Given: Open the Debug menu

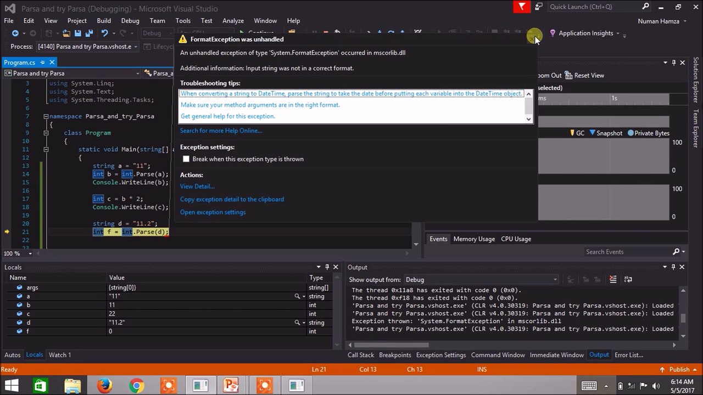Looking at the screenshot, I should tap(130, 21).
